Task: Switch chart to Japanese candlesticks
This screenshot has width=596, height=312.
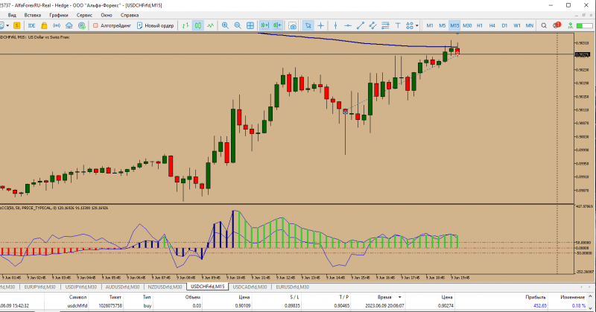Action: tap(198, 25)
